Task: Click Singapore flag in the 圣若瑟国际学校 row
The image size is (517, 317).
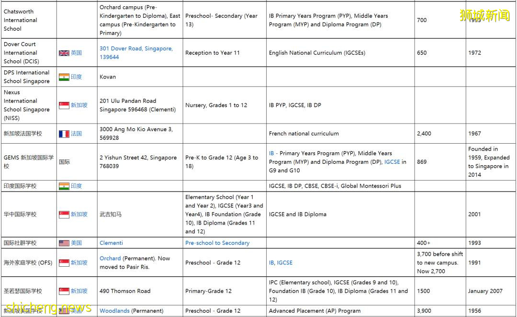Action: (x=64, y=291)
